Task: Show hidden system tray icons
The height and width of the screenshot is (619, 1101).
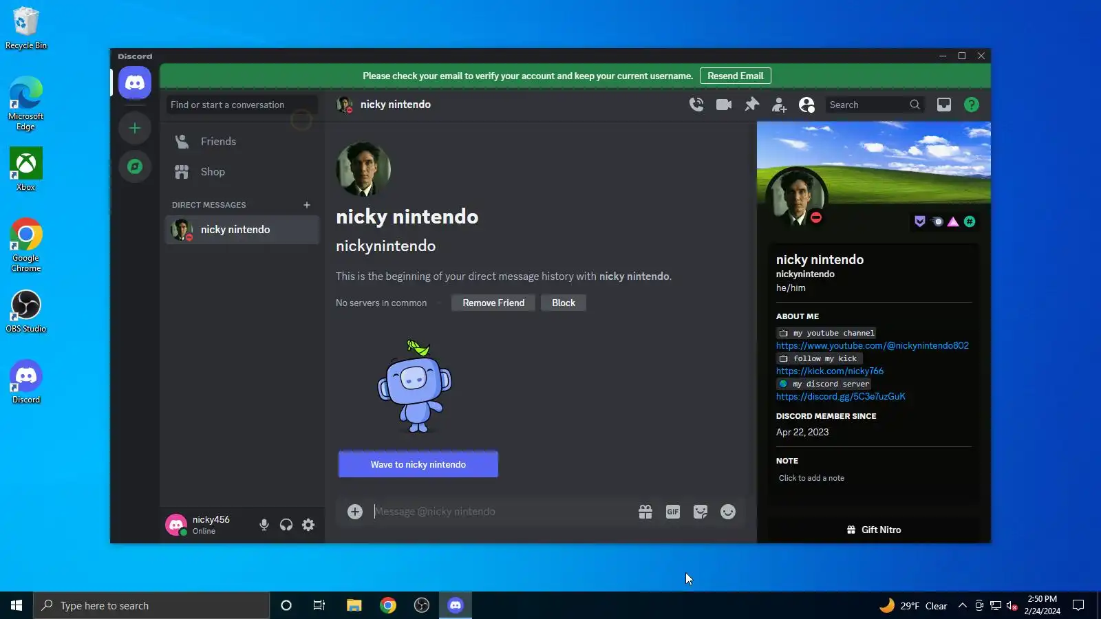Action: (x=963, y=605)
